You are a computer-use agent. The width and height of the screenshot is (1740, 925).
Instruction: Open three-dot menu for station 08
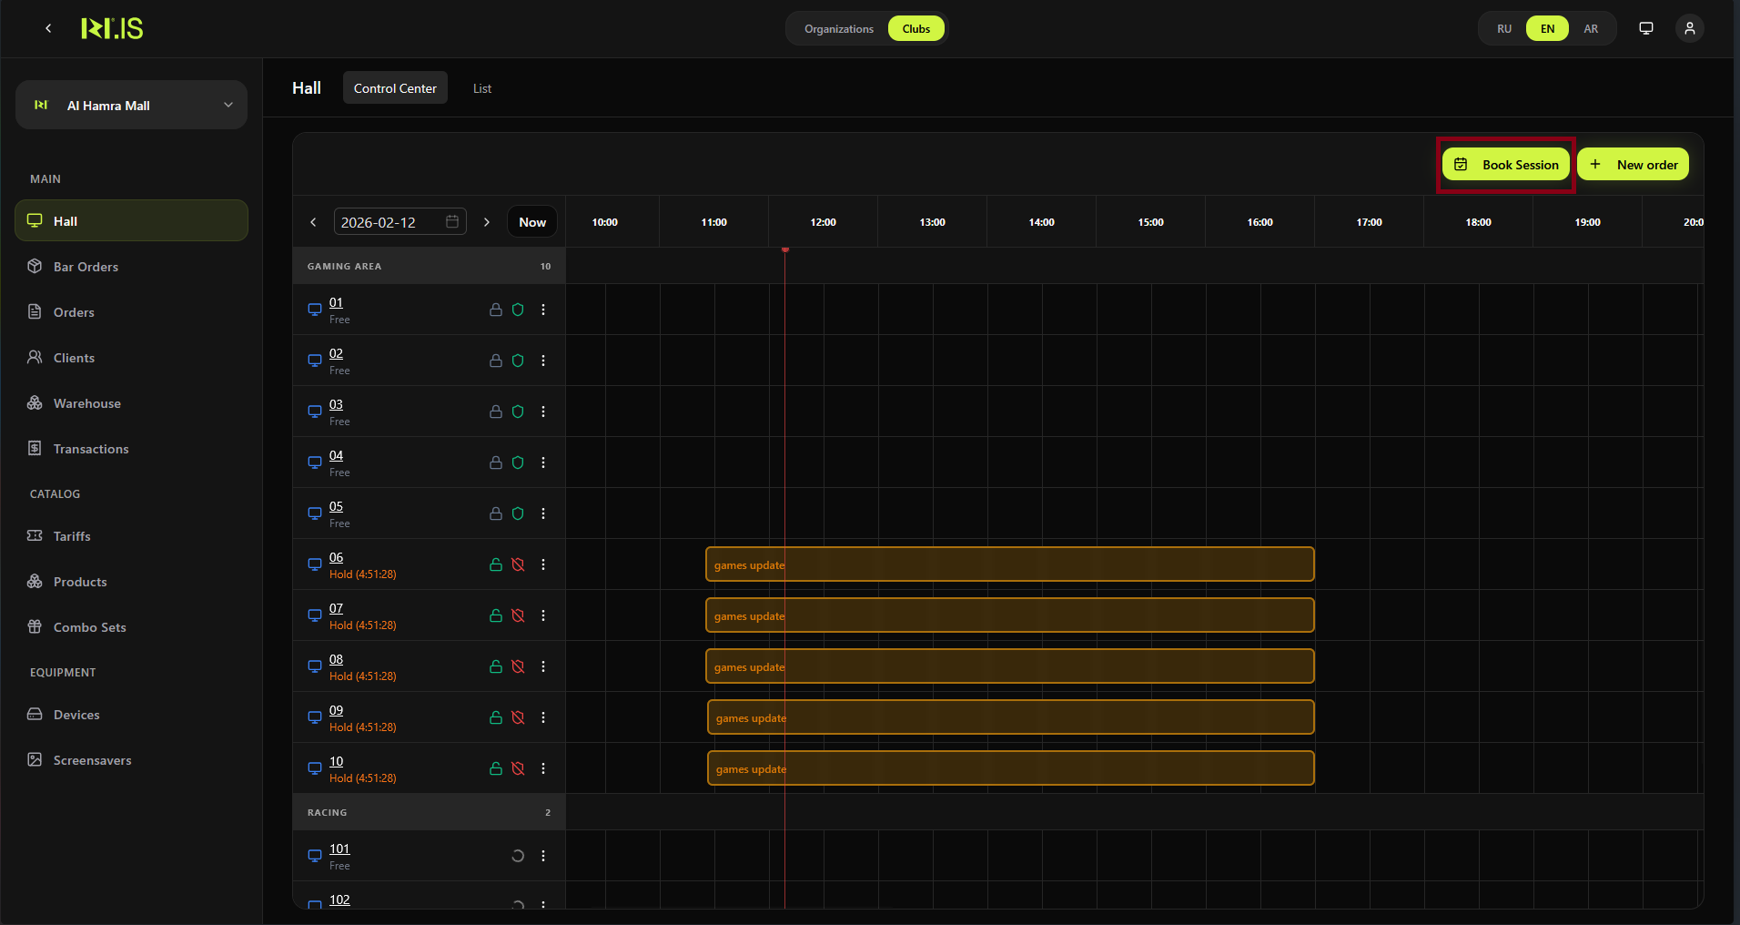[x=543, y=666]
